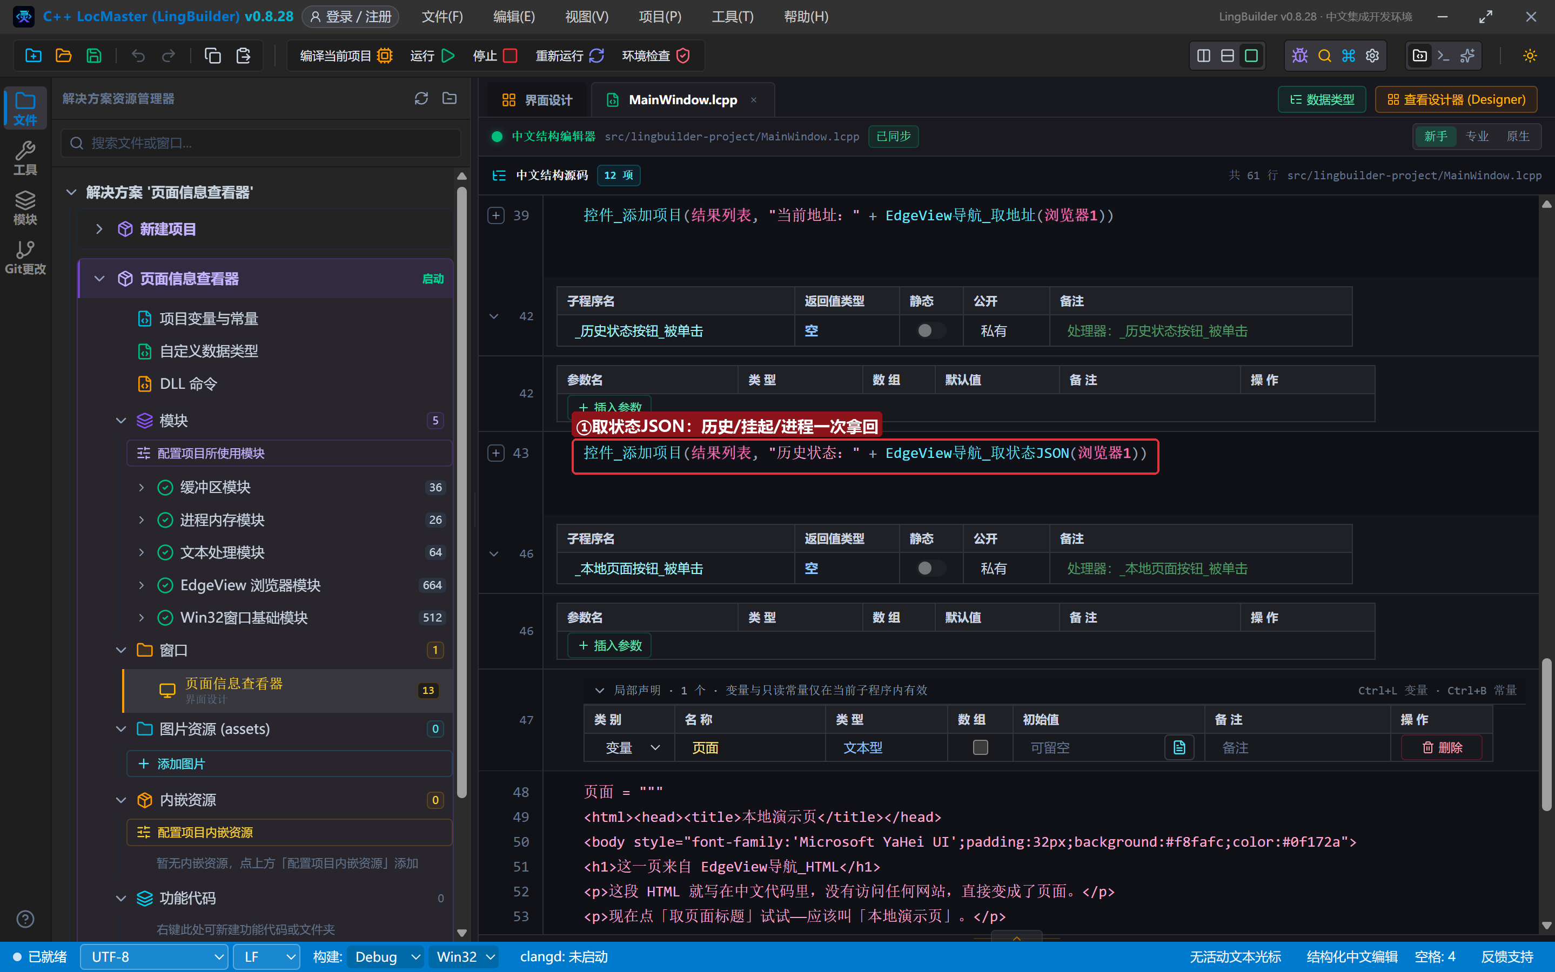Open the 工具 sidebar panel

coord(25,158)
